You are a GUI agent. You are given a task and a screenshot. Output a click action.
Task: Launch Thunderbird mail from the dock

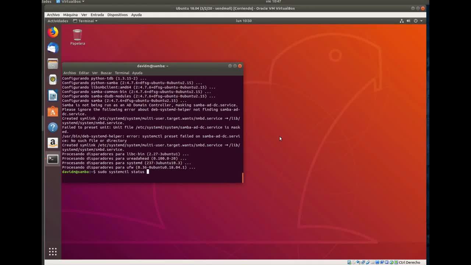[53, 48]
